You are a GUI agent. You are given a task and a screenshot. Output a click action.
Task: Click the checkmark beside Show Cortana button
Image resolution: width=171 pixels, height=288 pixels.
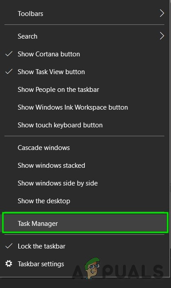[x=9, y=54]
